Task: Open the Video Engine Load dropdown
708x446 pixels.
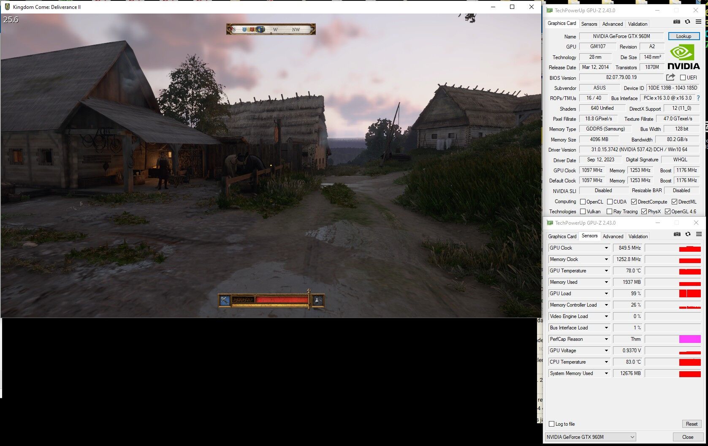Action: [x=606, y=316]
